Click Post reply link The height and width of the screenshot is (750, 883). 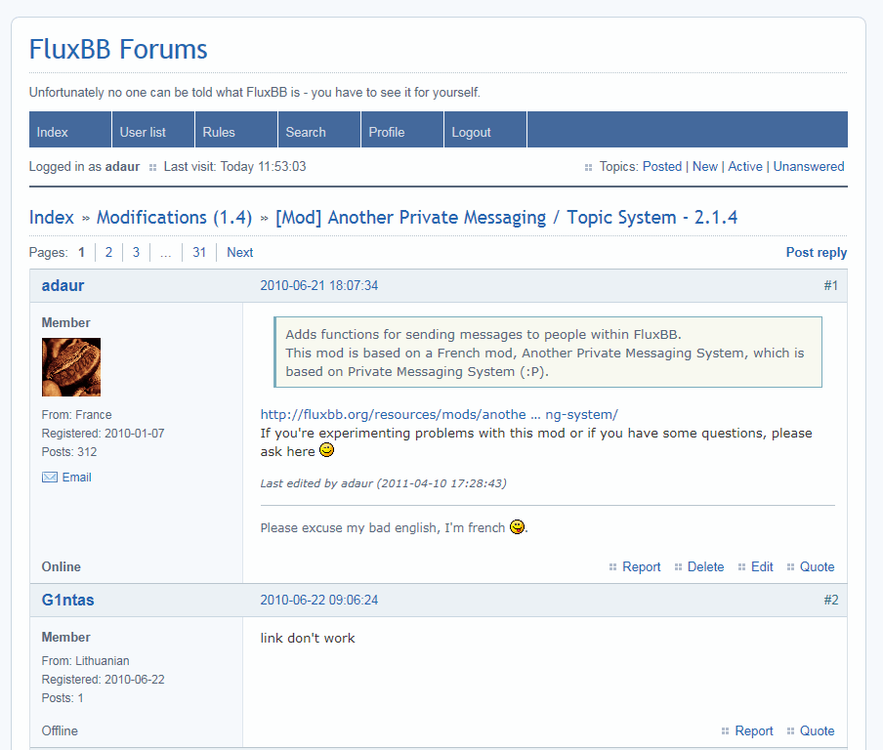click(x=816, y=252)
